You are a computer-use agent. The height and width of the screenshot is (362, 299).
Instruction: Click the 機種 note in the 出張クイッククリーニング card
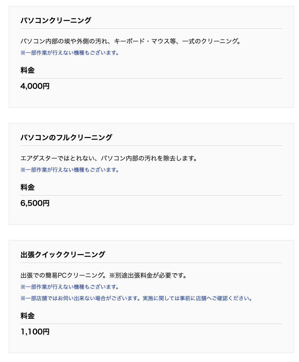point(70,287)
